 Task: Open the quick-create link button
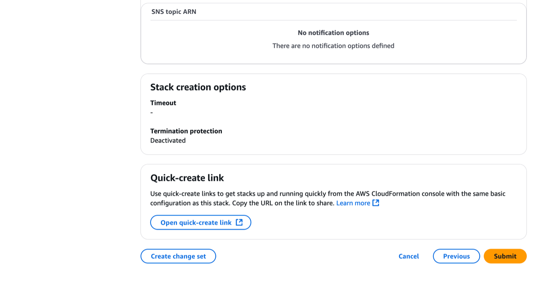196,222
